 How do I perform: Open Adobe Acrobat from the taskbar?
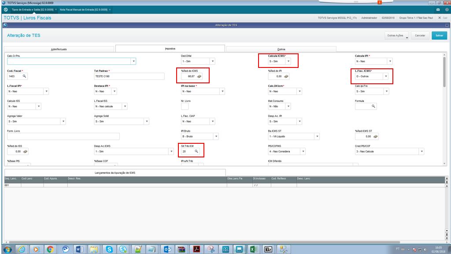pyautogui.click(x=196, y=249)
